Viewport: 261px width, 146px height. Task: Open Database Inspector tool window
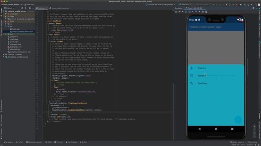pos(34,142)
